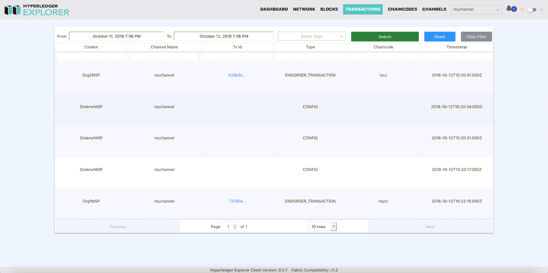
Task: Click the Org1MSP creator cell
Action: tap(91, 201)
